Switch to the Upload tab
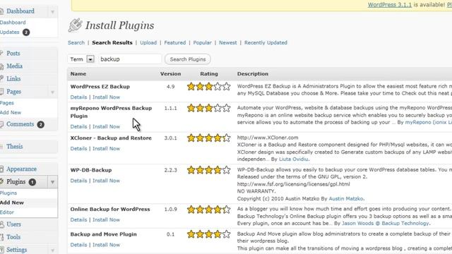 148,42
